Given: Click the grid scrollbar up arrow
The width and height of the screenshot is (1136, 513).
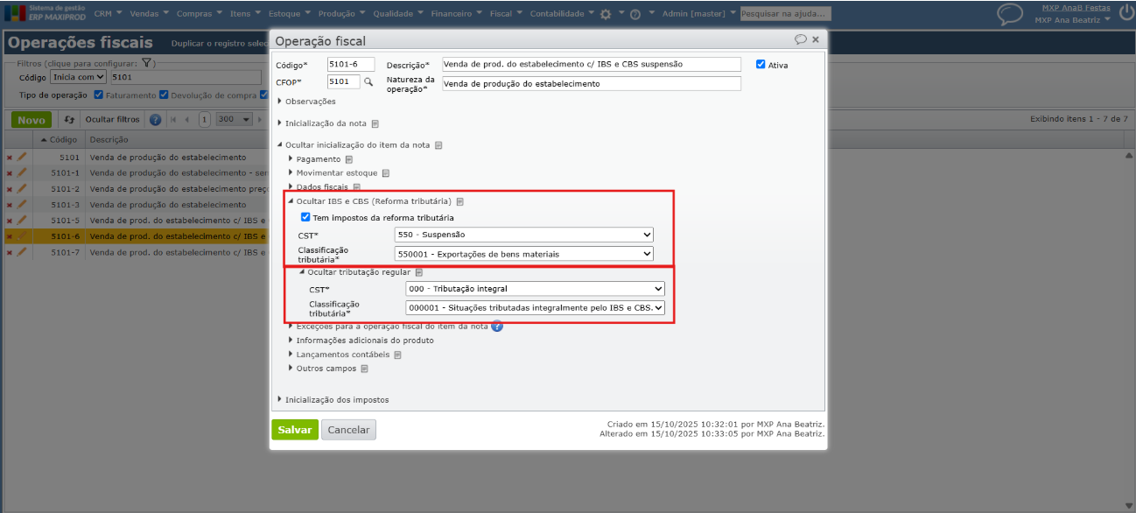Looking at the screenshot, I should [x=1129, y=155].
